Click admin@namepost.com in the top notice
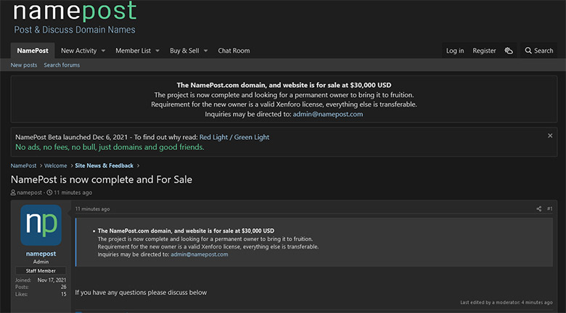This screenshot has width=566, height=313. click(x=328, y=114)
